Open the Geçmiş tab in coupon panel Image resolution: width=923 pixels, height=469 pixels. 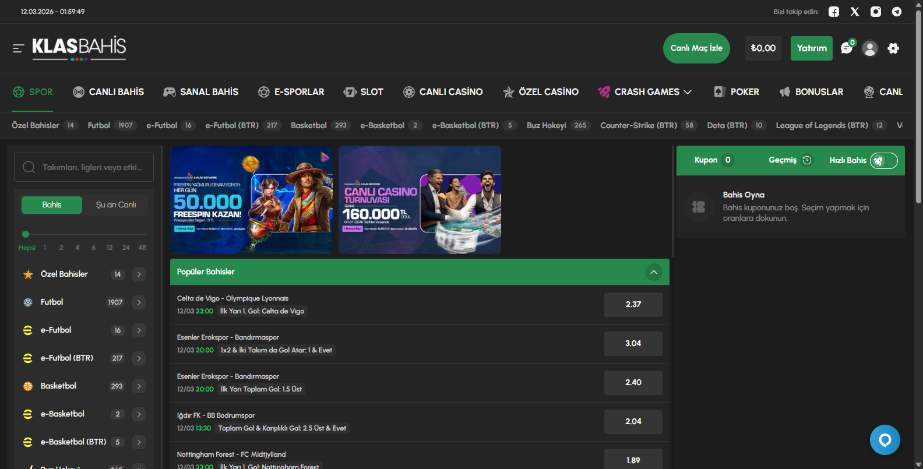click(x=790, y=160)
